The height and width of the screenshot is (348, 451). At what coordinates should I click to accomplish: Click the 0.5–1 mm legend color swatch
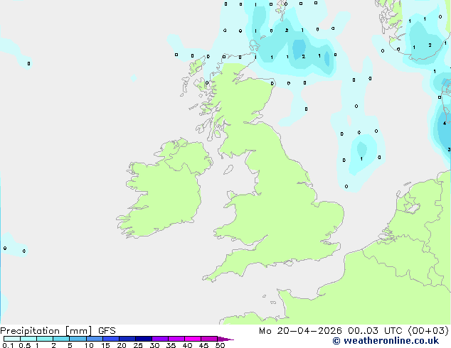point(28,339)
